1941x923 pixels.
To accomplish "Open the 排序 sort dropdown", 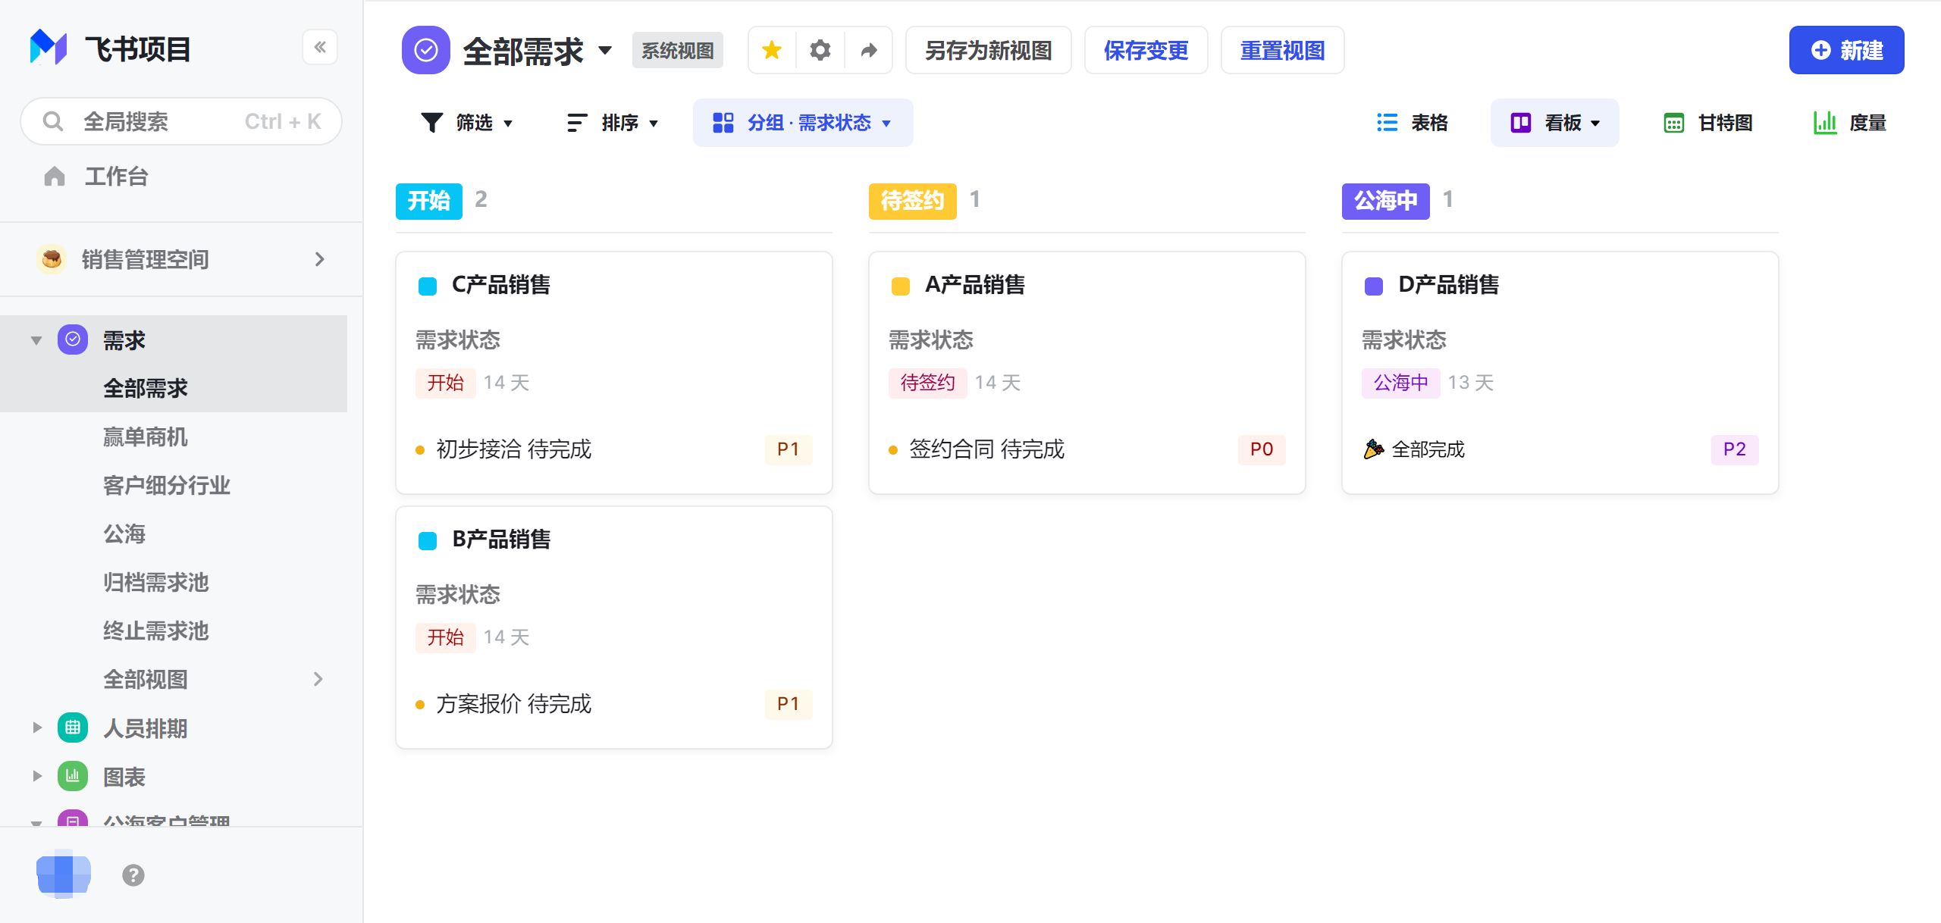I will click(x=613, y=123).
